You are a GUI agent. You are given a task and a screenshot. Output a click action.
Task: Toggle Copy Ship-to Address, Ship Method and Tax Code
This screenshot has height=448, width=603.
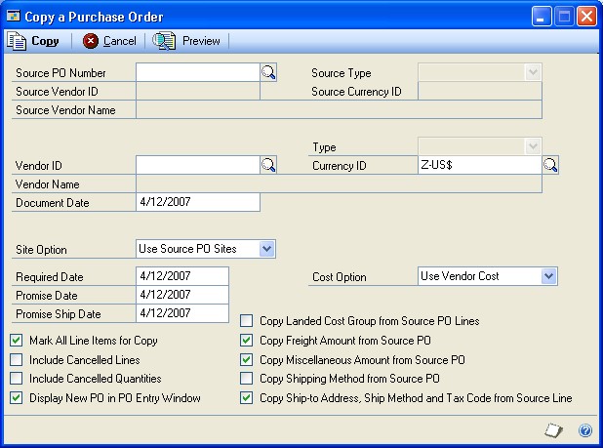[x=247, y=397]
